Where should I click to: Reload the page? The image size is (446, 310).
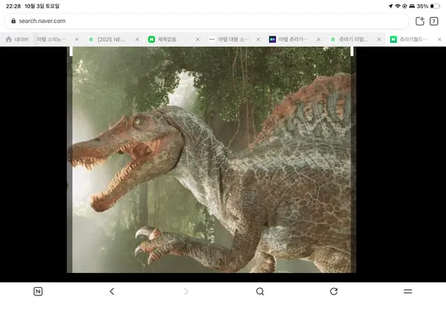point(334,291)
